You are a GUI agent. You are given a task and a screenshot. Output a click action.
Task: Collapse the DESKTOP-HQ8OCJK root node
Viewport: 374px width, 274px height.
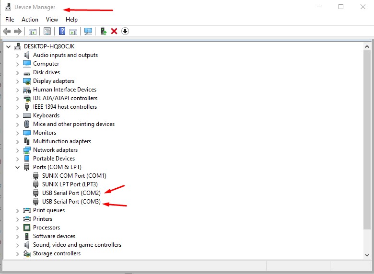[x=8, y=46]
